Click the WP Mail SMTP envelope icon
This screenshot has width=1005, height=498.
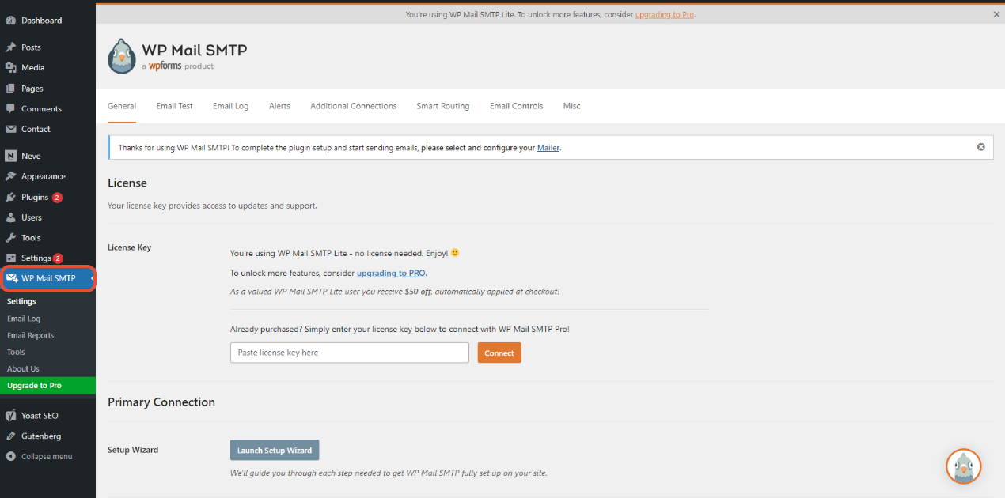point(12,278)
